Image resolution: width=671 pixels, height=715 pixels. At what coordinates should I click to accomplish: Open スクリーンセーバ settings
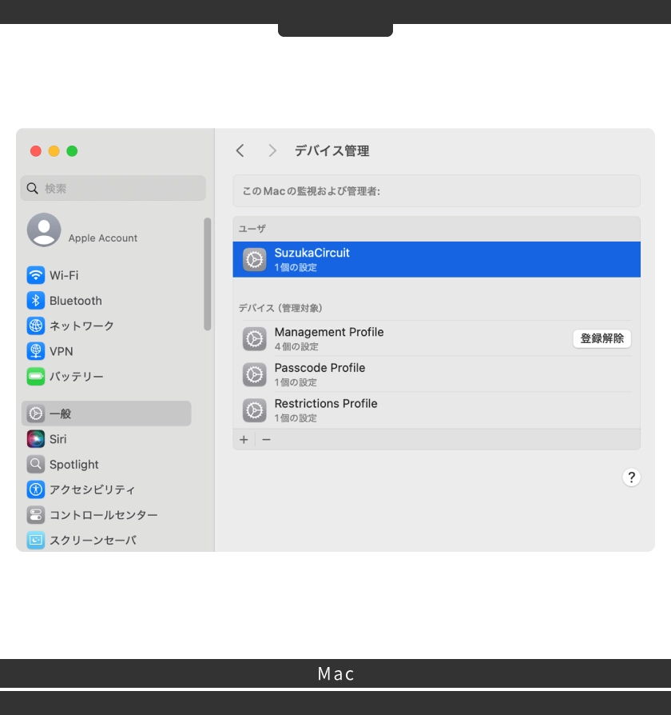click(93, 540)
